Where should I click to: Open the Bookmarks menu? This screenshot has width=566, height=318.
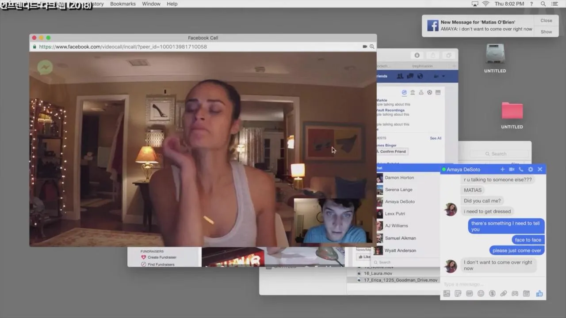(123, 4)
